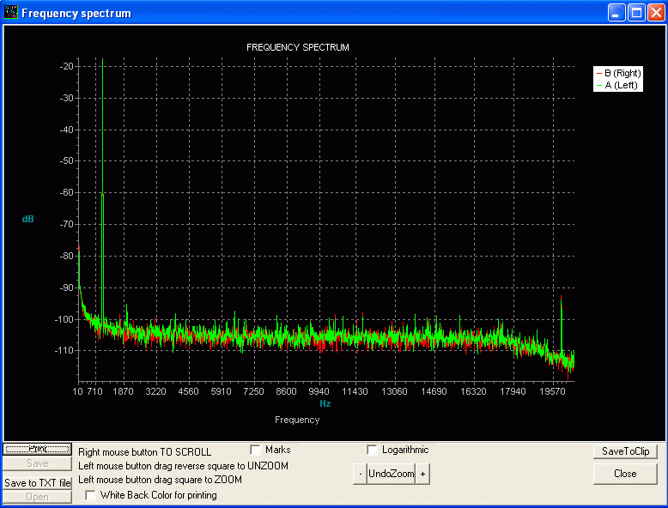Viewport: 668px width, 508px height.
Task: Click the Open button
Action: click(37, 497)
